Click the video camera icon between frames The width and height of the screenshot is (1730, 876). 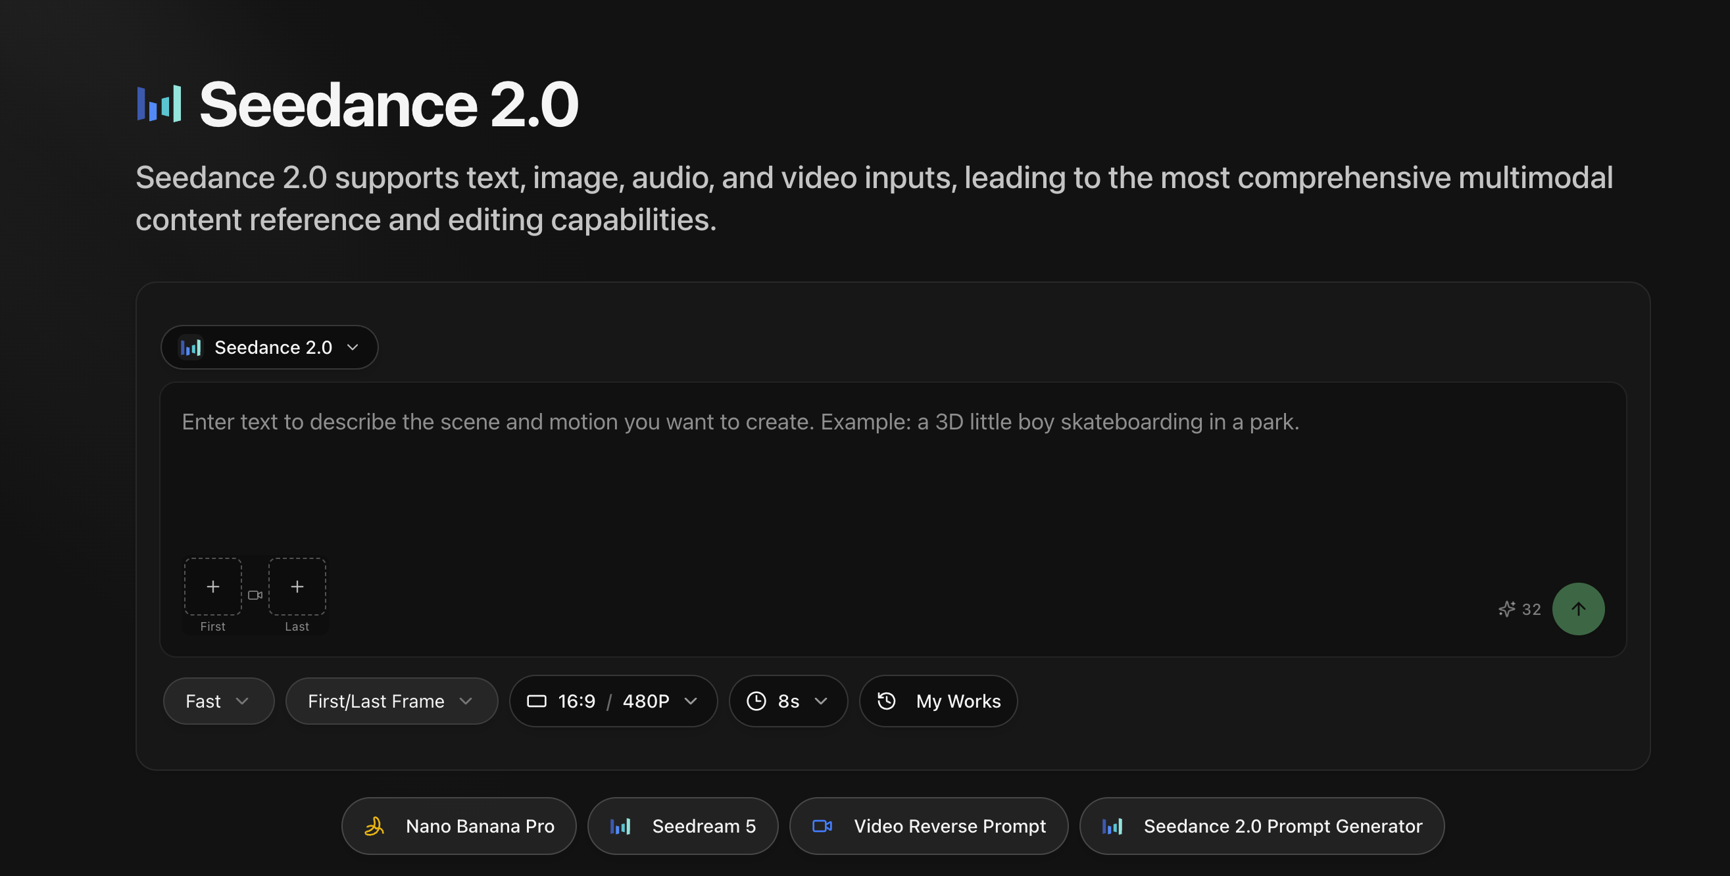[x=255, y=595]
